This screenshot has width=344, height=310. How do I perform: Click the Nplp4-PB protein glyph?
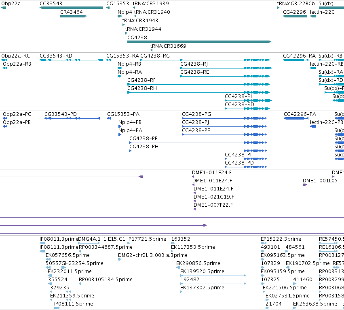tap(120, 126)
